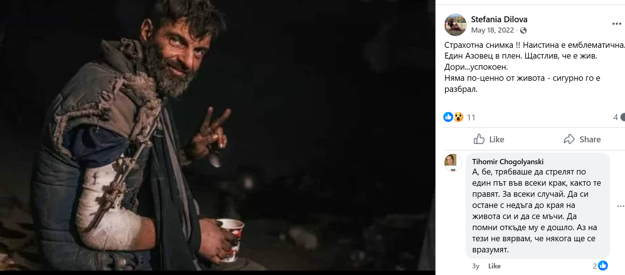Click the 3y comment timestamp
The image size is (625, 275).
click(x=476, y=266)
